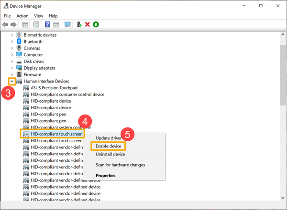Image resolution: width=287 pixels, height=210 pixels.
Task: Select the Cameras category label
Action: coord(33,48)
